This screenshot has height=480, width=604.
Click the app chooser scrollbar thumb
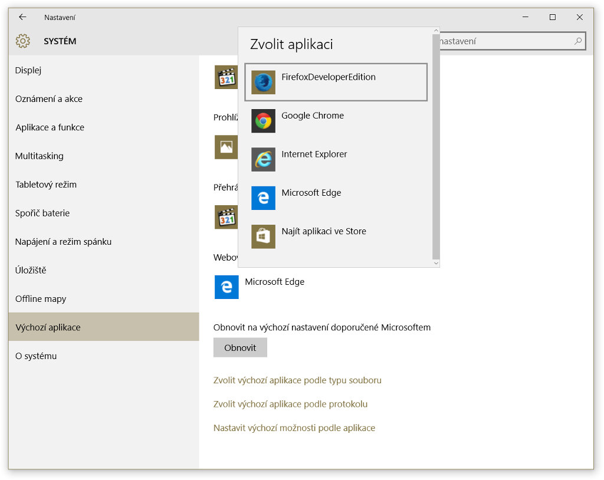click(436, 147)
